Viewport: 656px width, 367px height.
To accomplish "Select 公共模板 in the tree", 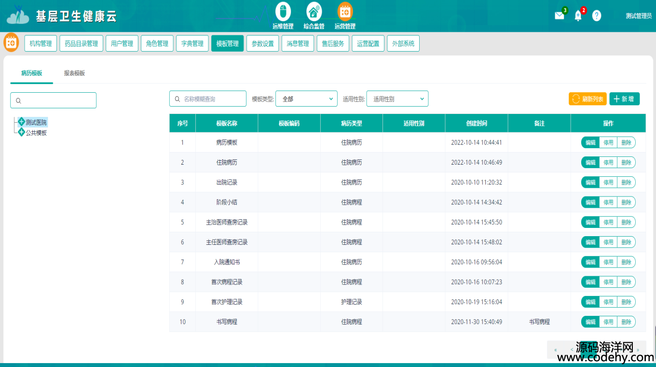I will pos(36,133).
